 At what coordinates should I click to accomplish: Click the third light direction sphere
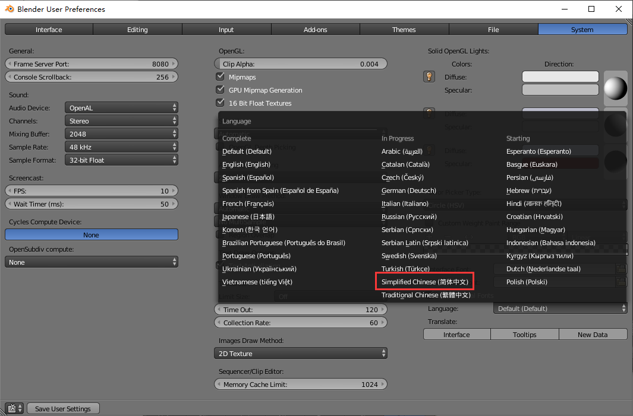coord(616,162)
